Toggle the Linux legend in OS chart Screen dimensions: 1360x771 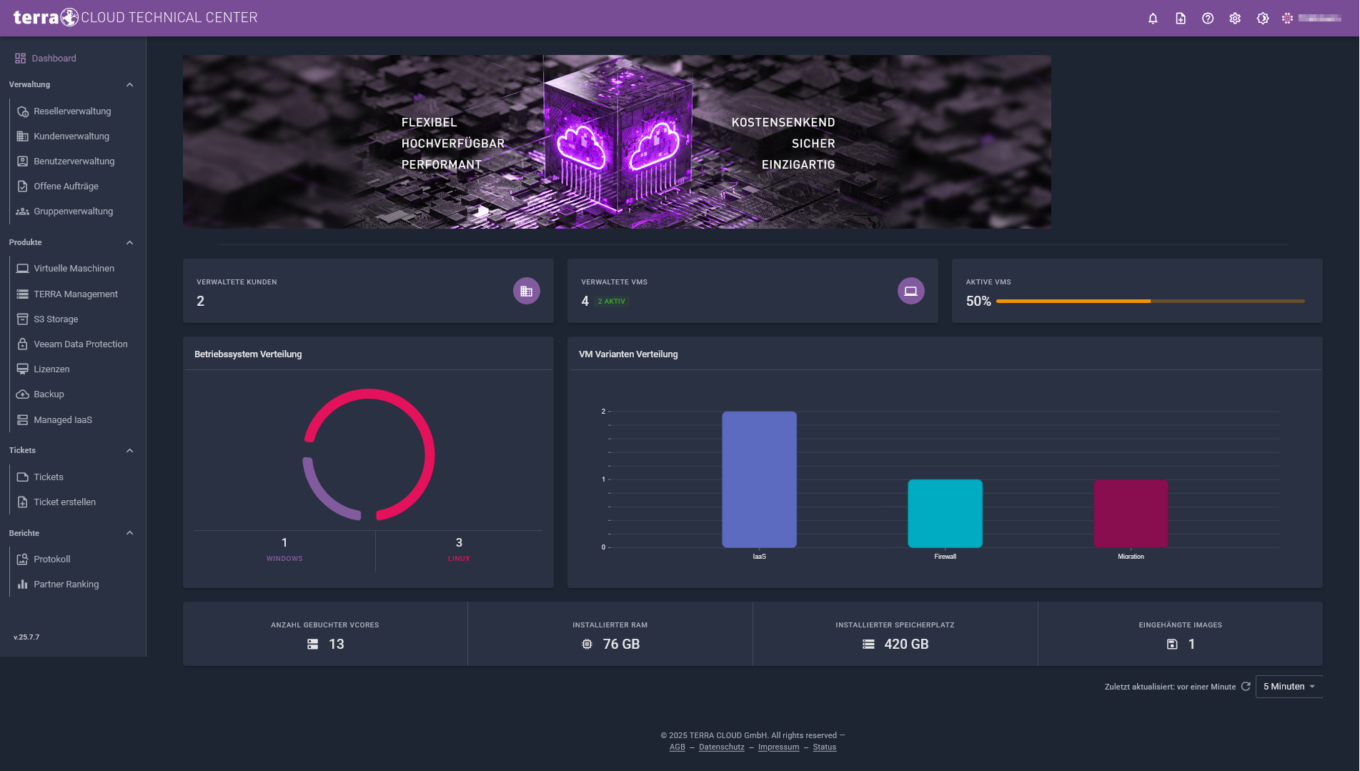(x=459, y=559)
